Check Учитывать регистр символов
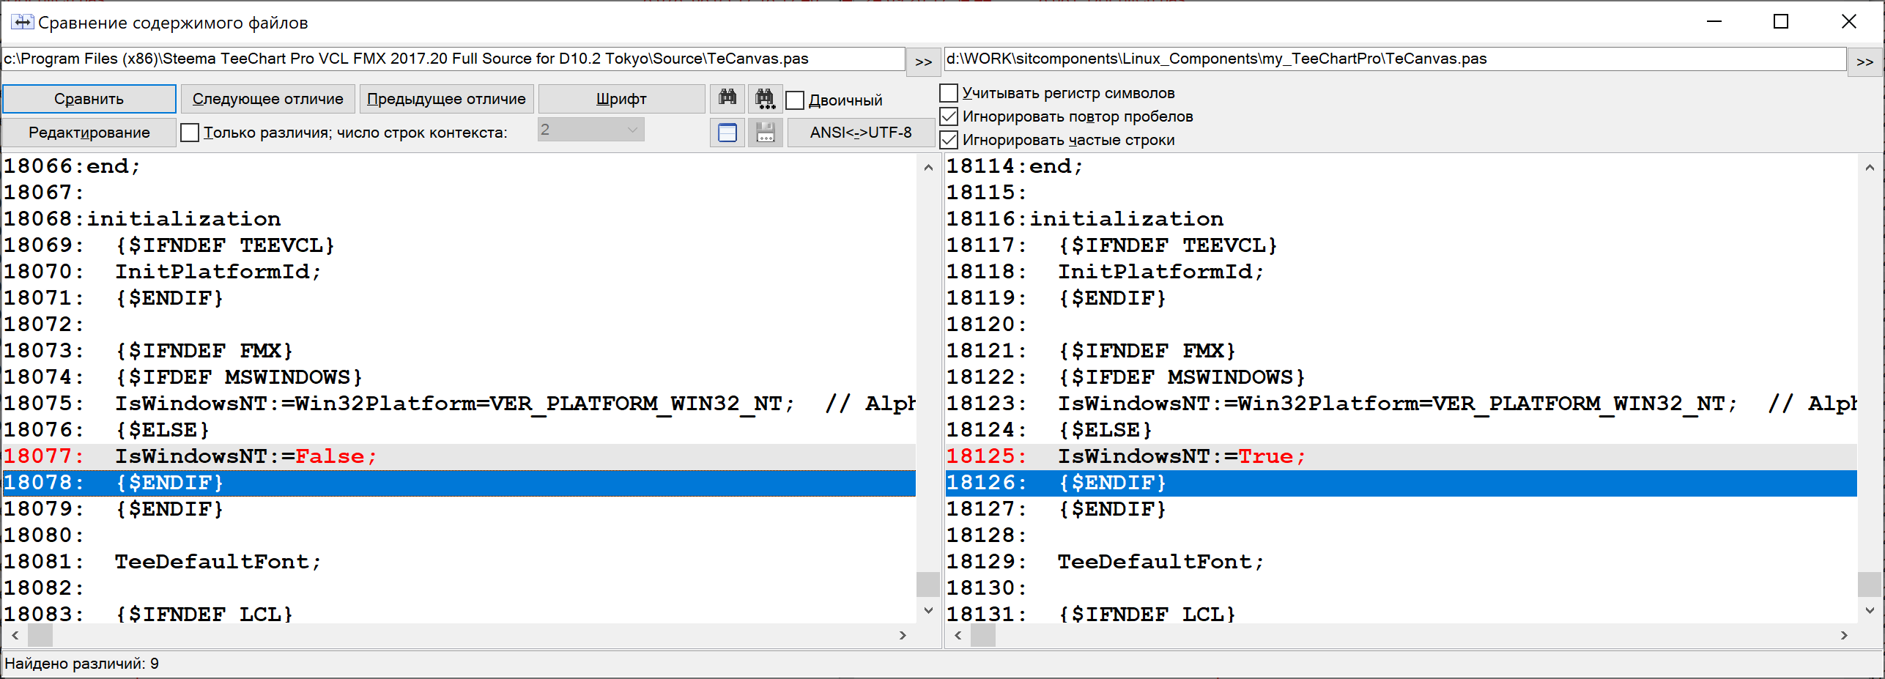1885x679 pixels. [x=949, y=93]
